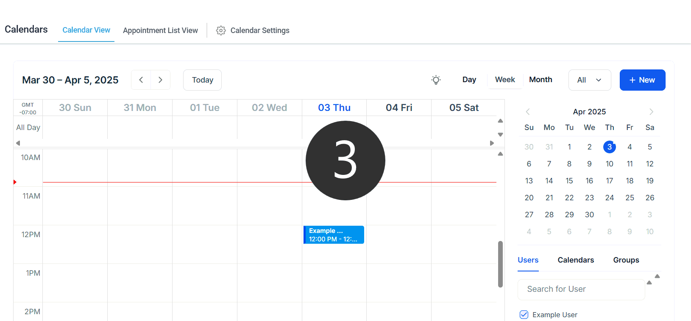Open the All filter dropdown
The width and height of the screenshot is (691, 321).
590,80
